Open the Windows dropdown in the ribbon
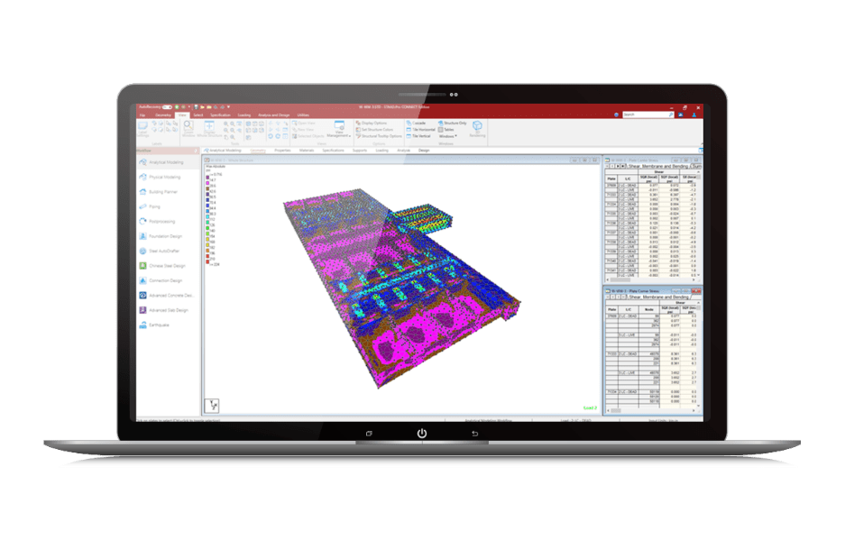Viewport: 845px width, 549px height. click(x=448, y=136)
